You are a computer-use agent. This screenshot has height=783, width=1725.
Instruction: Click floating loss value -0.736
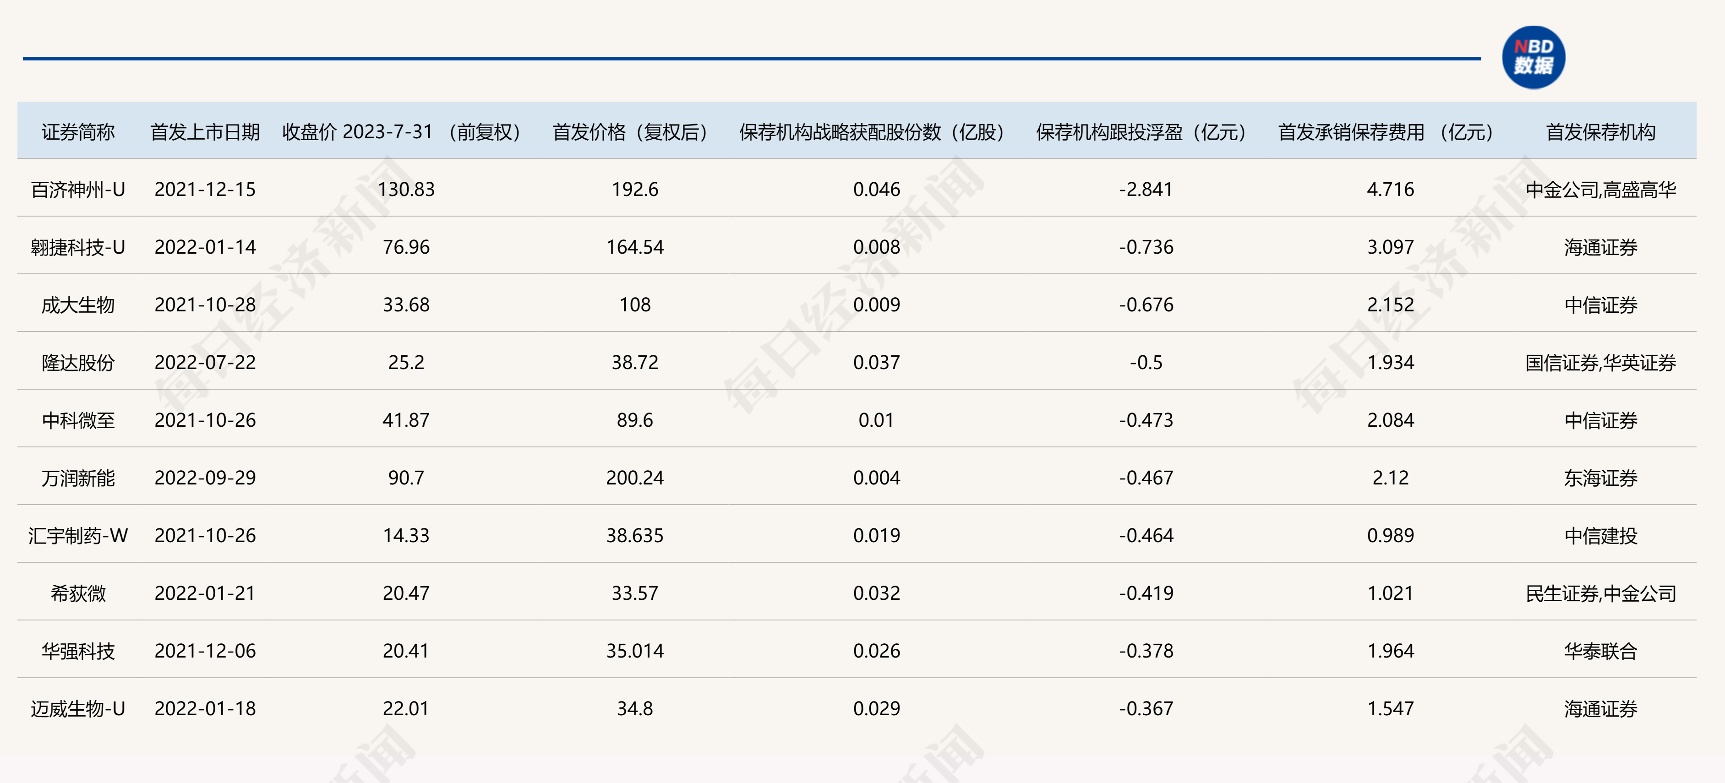1146,247
